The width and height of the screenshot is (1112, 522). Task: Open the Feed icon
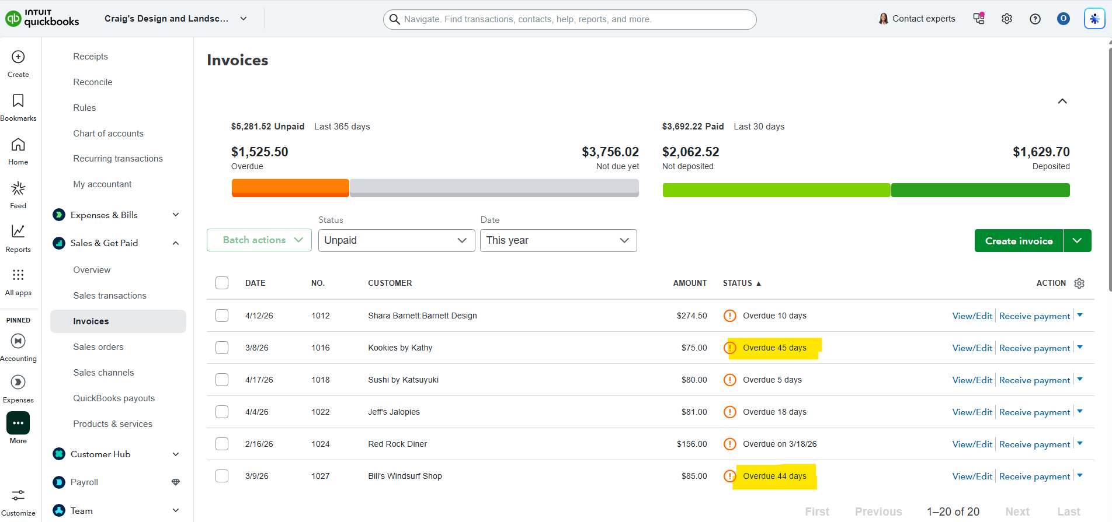[x=18, y=188]
